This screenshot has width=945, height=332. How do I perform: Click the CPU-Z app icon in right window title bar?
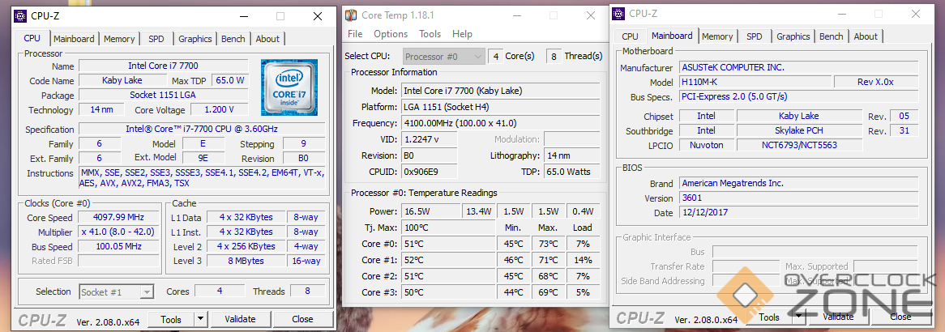(619, 13)
